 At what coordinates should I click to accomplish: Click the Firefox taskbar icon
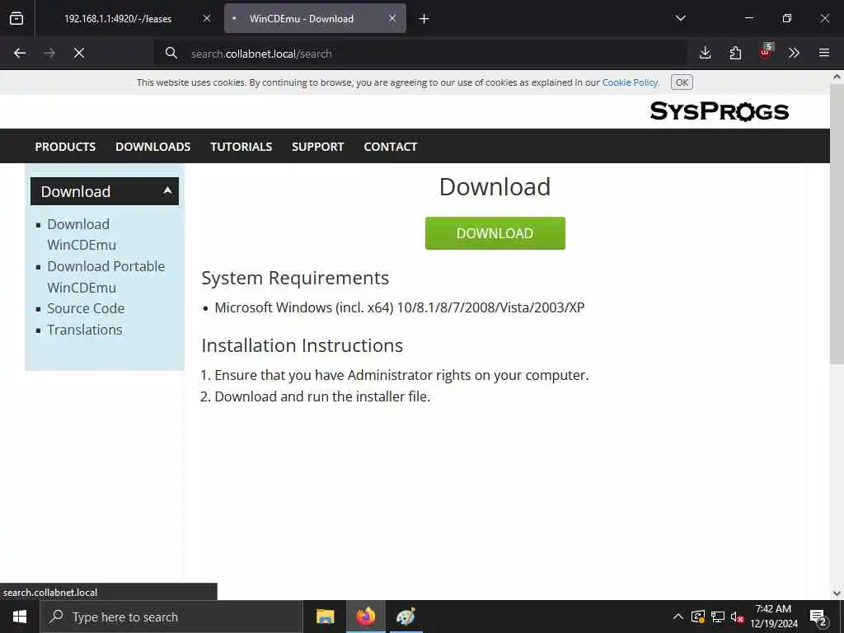(365, 617)
